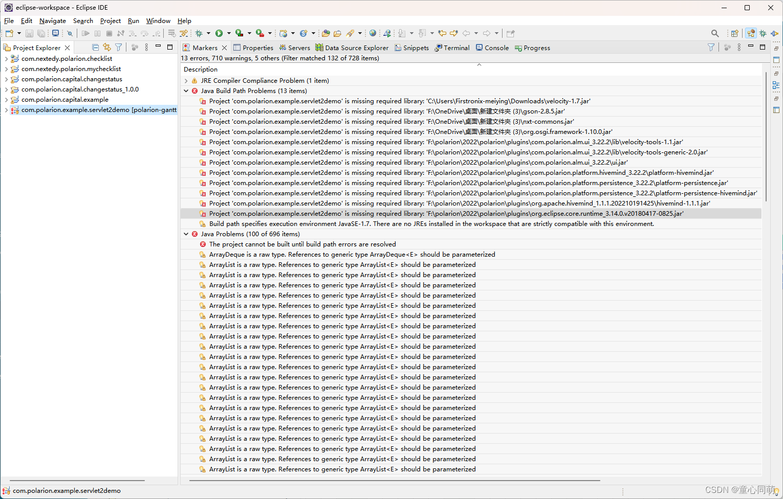Switch to the Console tab

pyautogui.click(x=492, y=48)
